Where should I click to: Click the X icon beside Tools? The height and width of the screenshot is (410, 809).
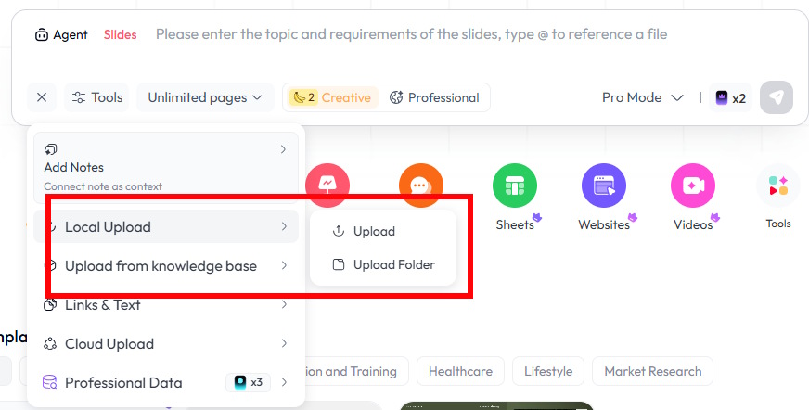pyautogui.click(x=42, y=97)
